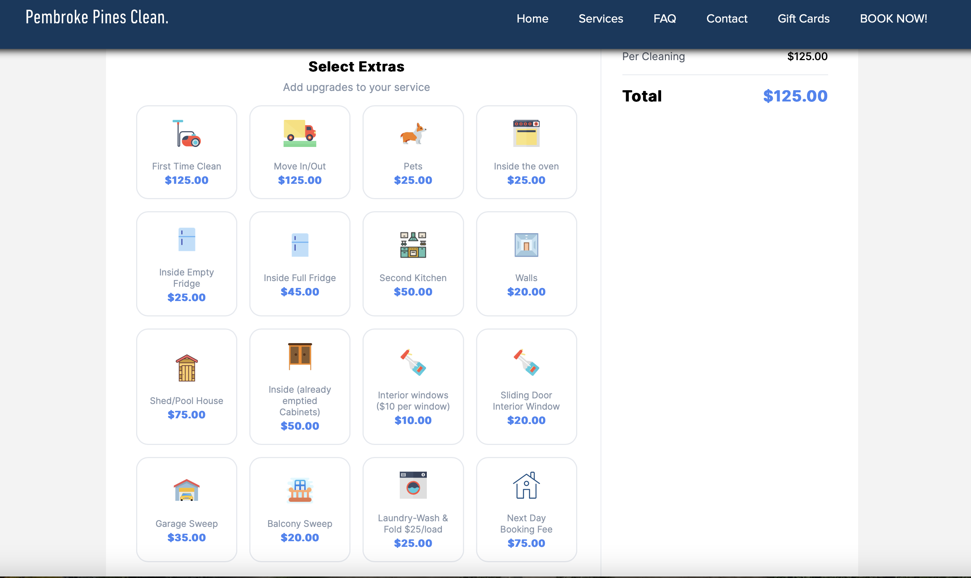The height and width of the screenshot is (578, 971).
Task: Click the Pembroke Pines Clean logo
Action: [x=97, y=17]
